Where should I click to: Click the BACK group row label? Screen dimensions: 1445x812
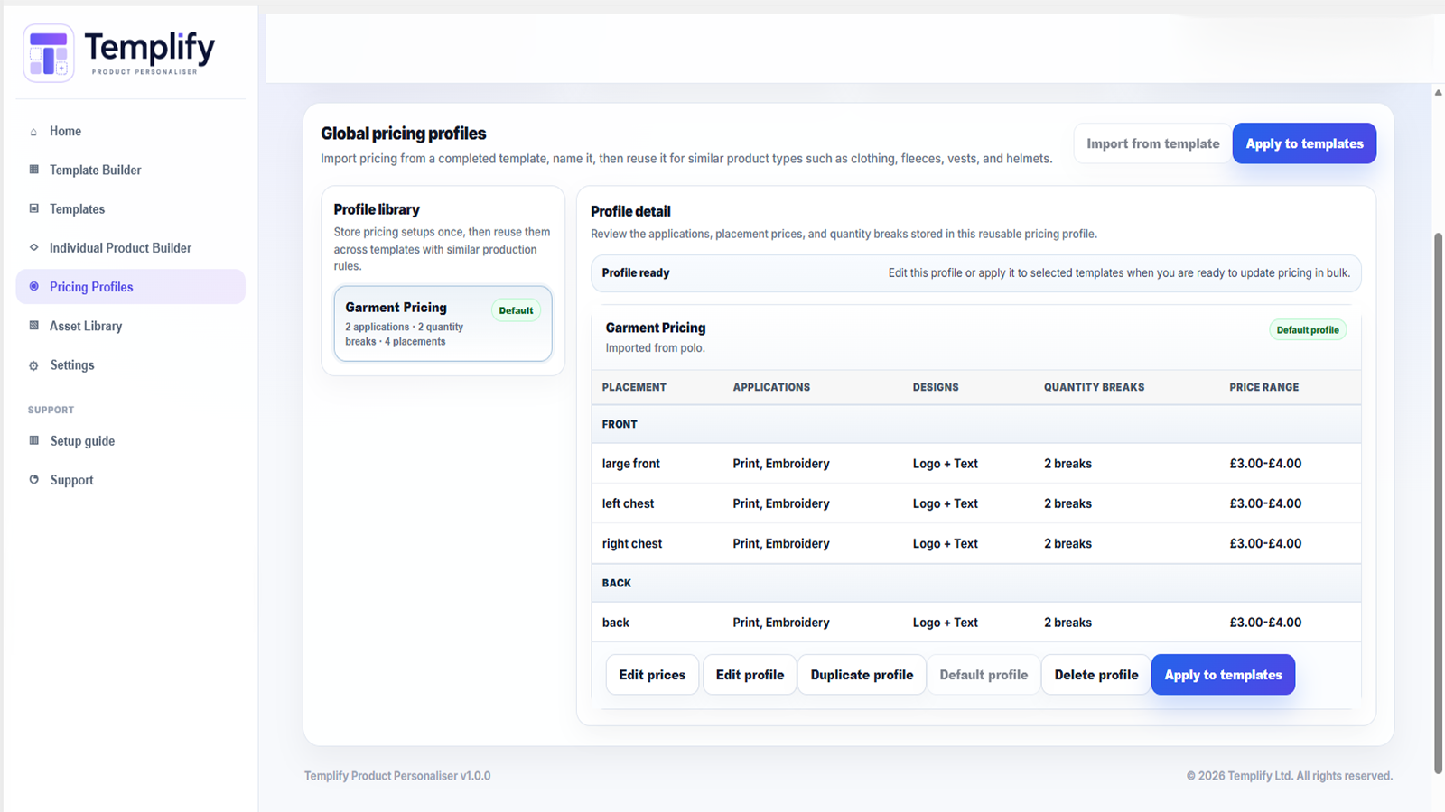(x=617, y=583)
